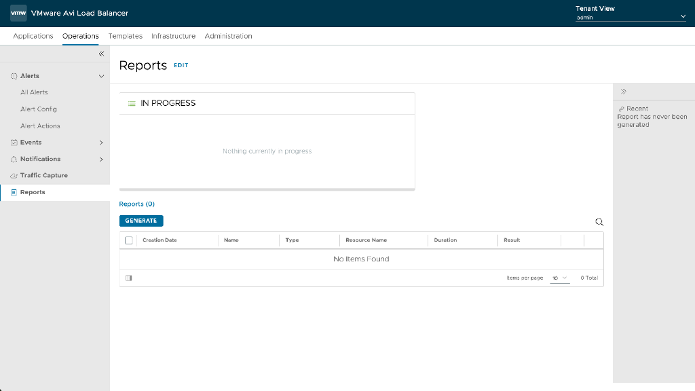
Task: Collapse the Recent panel with double-arrow icon
Action: (x=623, y=92)
